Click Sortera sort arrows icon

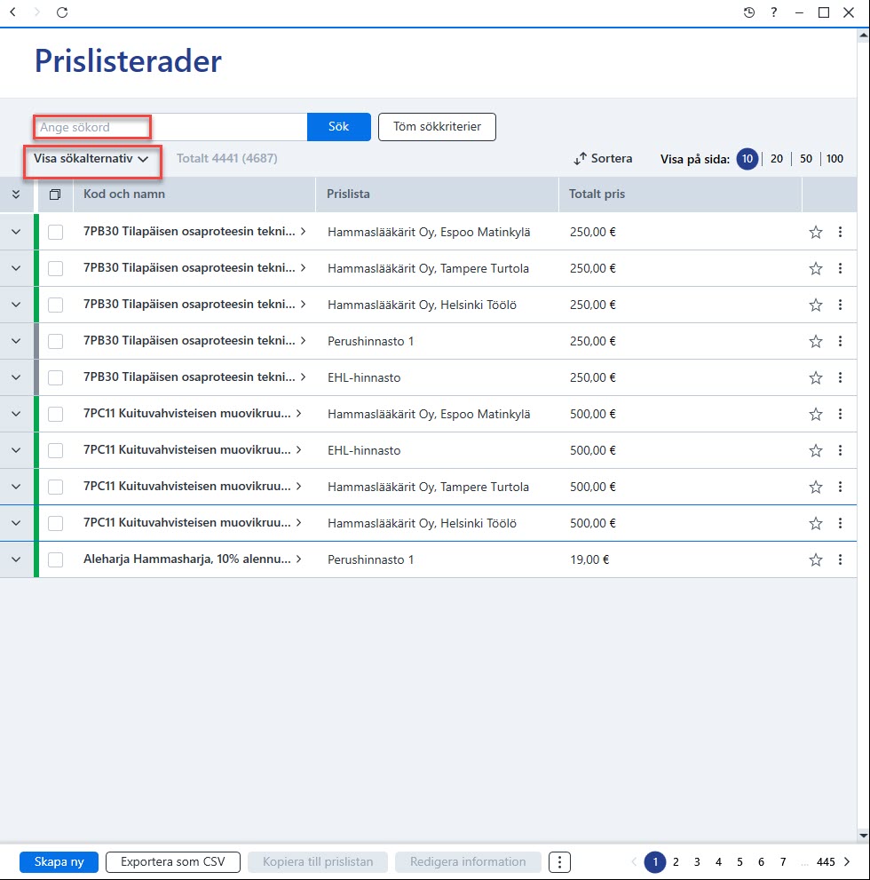pyautogui.click(x=580, y=159)
